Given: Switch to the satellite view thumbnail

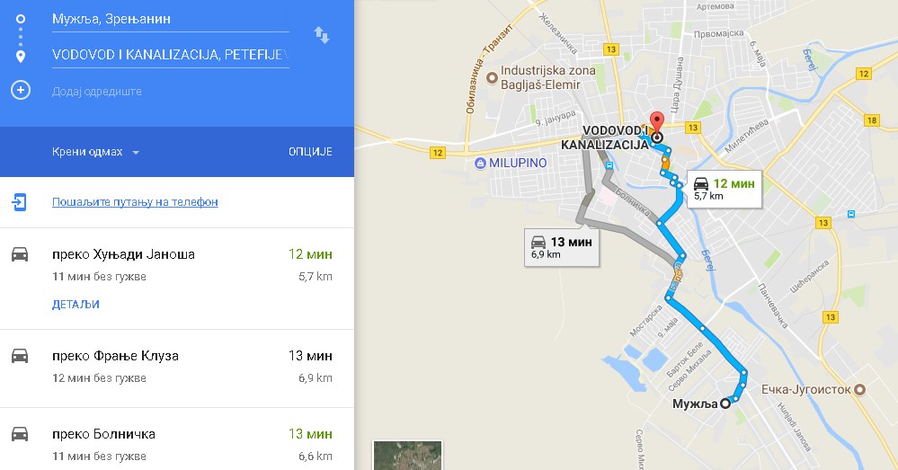Looking at the screenshot, I should point(407,455).
